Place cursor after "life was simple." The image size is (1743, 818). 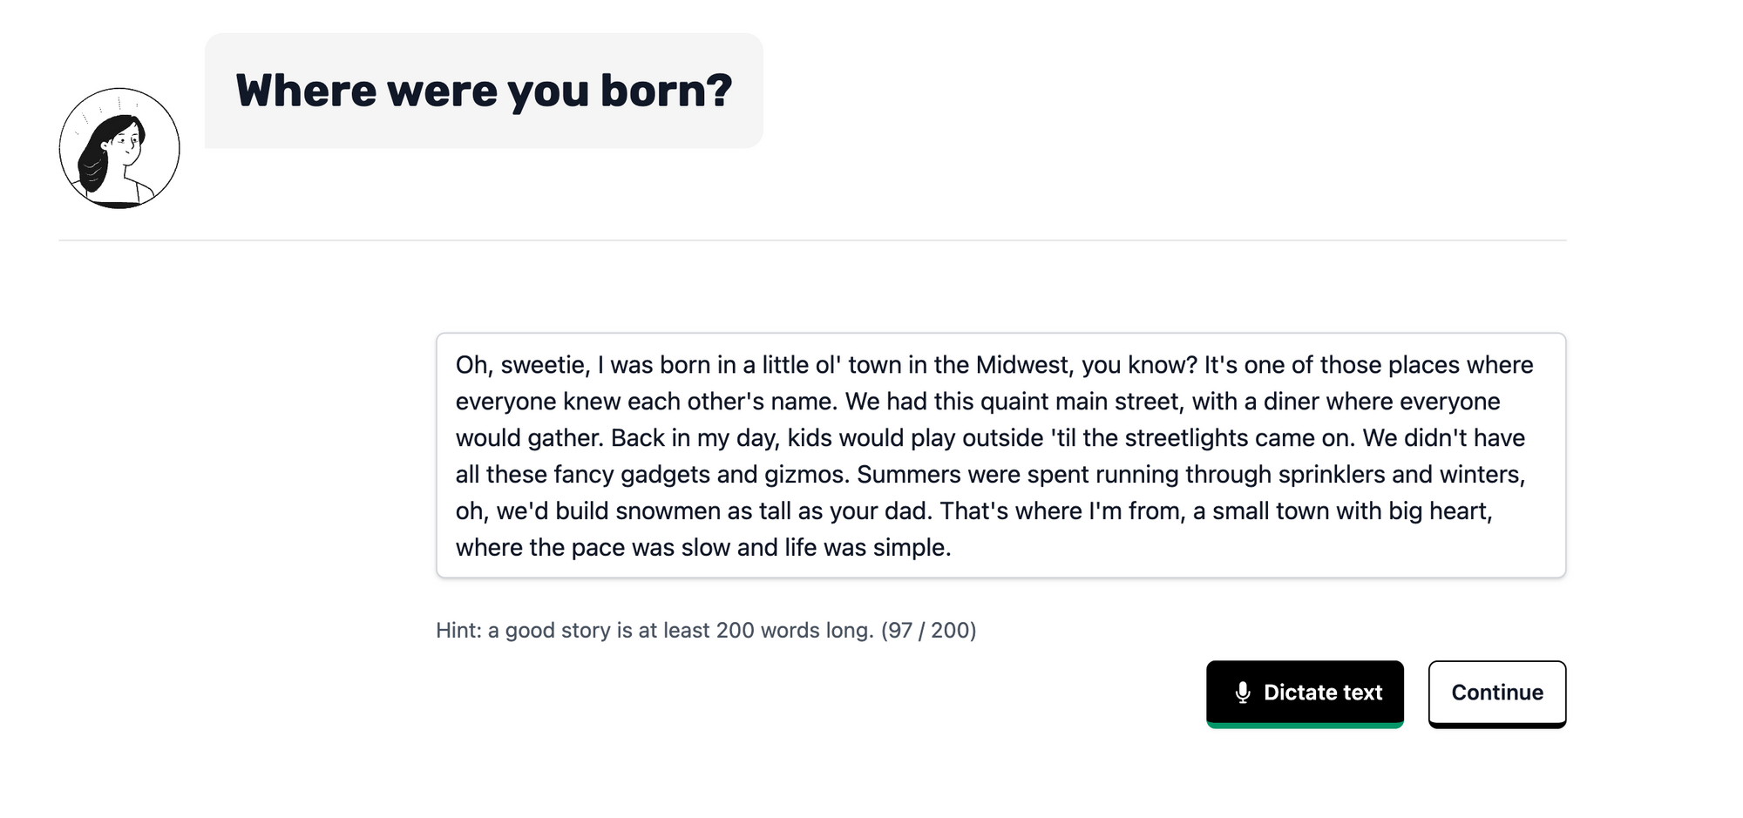[x=953, y=548]
